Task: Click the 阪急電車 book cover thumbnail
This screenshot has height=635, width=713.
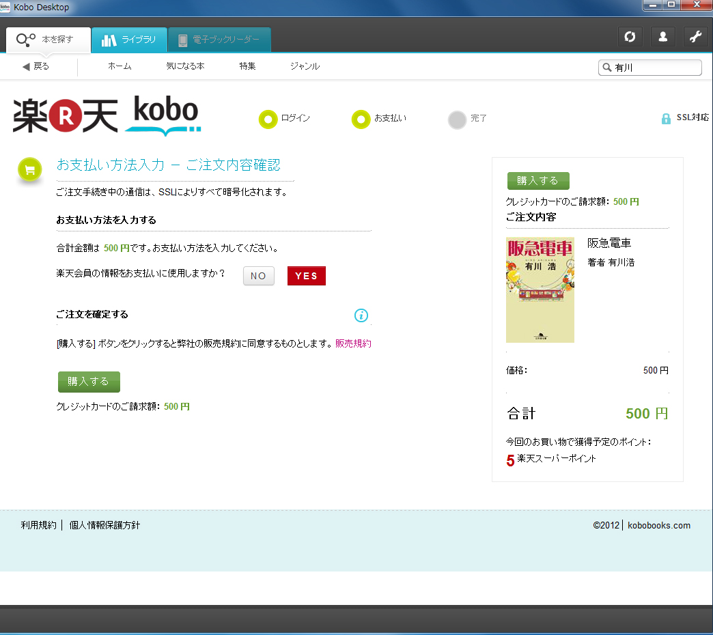Action: [x=540, y=290]
